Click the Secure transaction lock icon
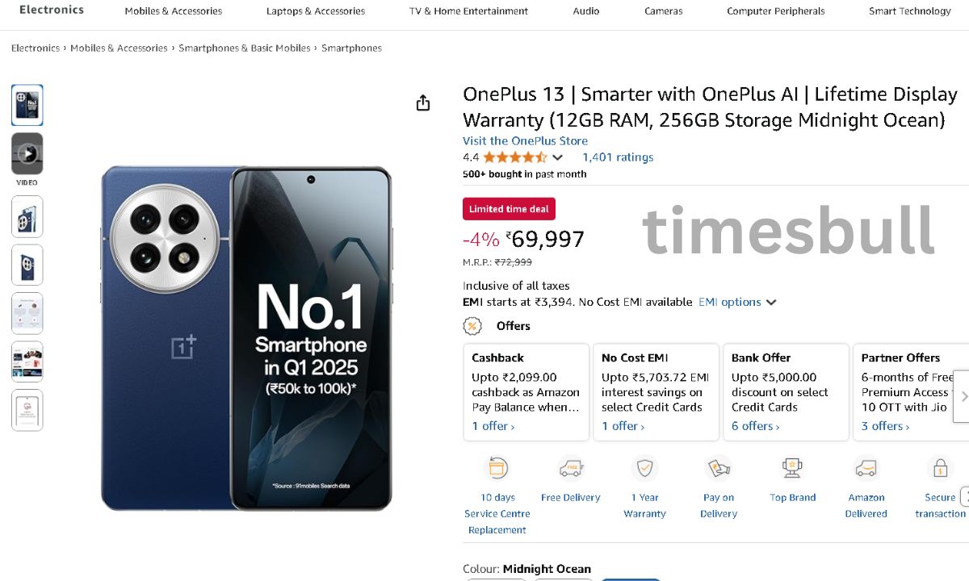The height and width of the screenshot is (581, 969). tap(940, 468)
